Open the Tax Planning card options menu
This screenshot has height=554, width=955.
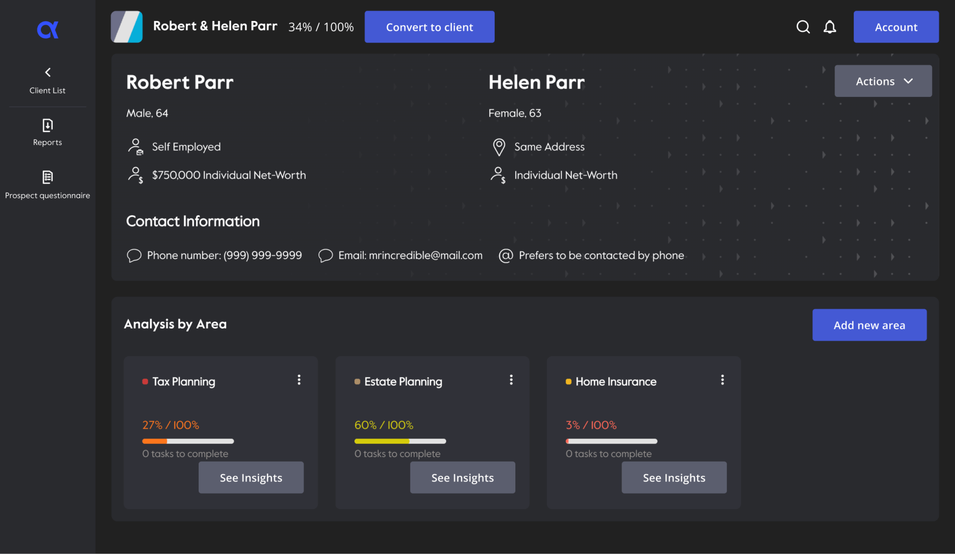click(x=299, y=380)
